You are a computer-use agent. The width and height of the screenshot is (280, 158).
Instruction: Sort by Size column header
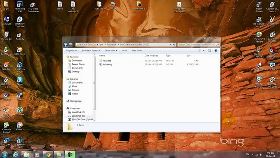coord(189,56)
